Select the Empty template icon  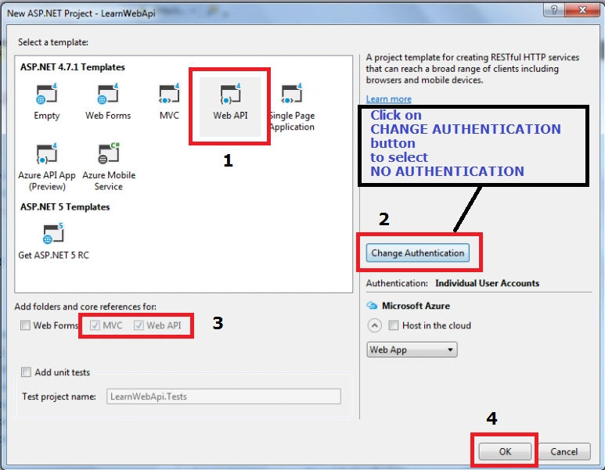tap(47, 94)
